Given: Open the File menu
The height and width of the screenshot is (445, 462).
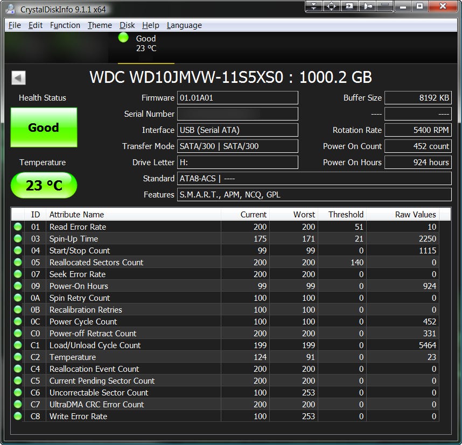Looking at the screenshot, I should 15,25.
